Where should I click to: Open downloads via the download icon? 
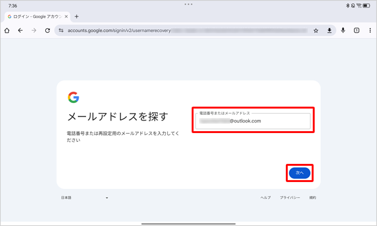coord(329,31)
